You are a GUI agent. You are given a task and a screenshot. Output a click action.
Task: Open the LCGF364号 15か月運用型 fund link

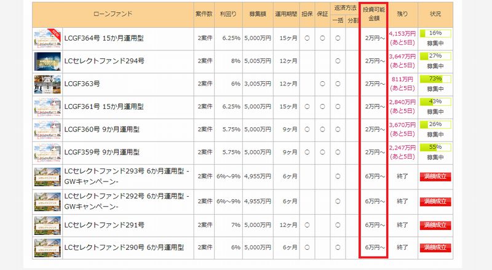pyautogui.click(x=104, y=38)
